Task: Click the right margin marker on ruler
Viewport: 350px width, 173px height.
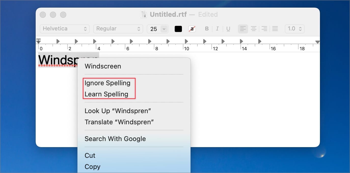Action: click(x=317, y=42)
